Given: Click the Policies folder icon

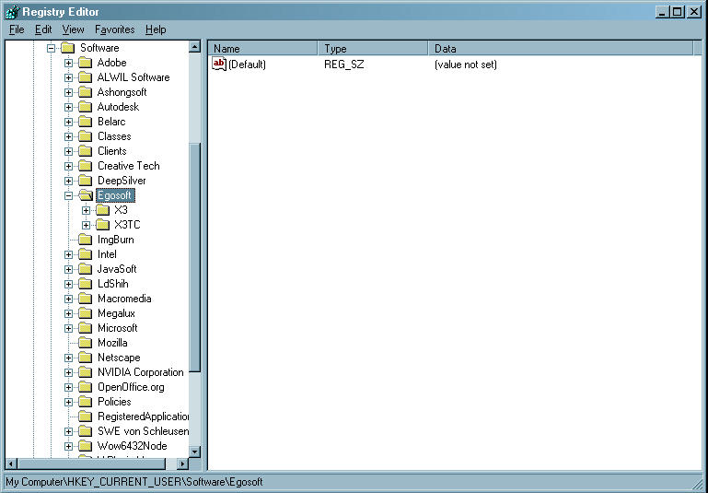Looking at the screenshot, I should [x=86, y=402].
